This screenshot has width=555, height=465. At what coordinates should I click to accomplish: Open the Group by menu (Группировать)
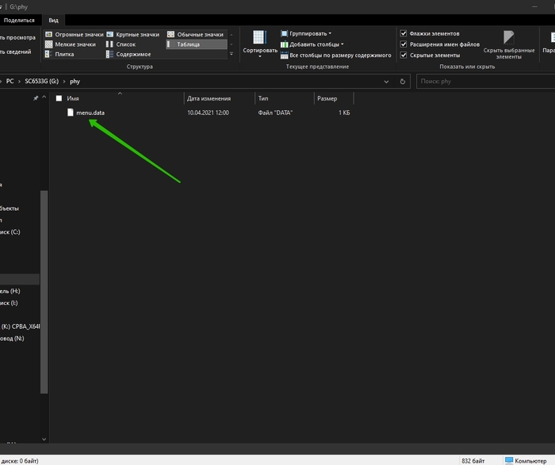(306, 33)
